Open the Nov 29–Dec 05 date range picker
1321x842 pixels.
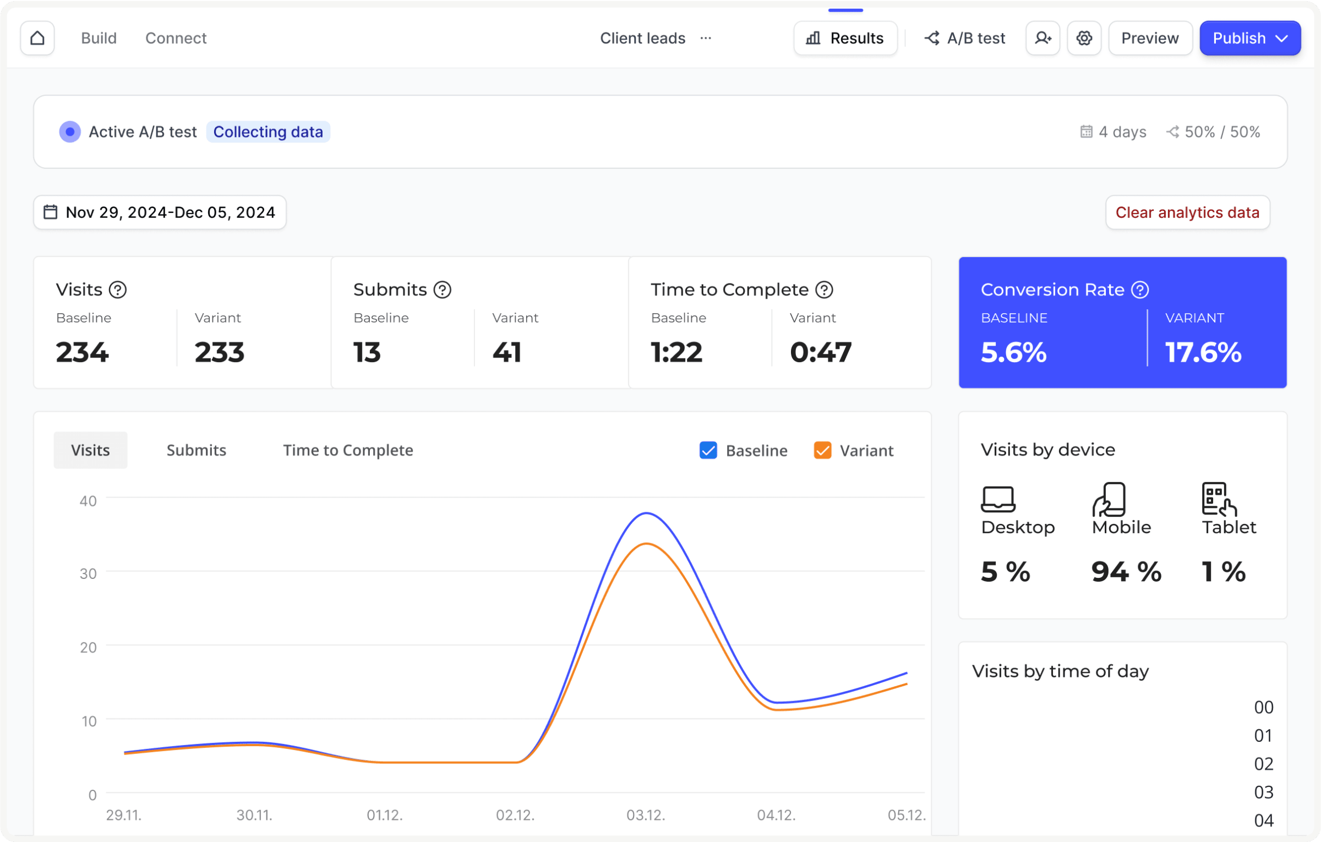160,212
